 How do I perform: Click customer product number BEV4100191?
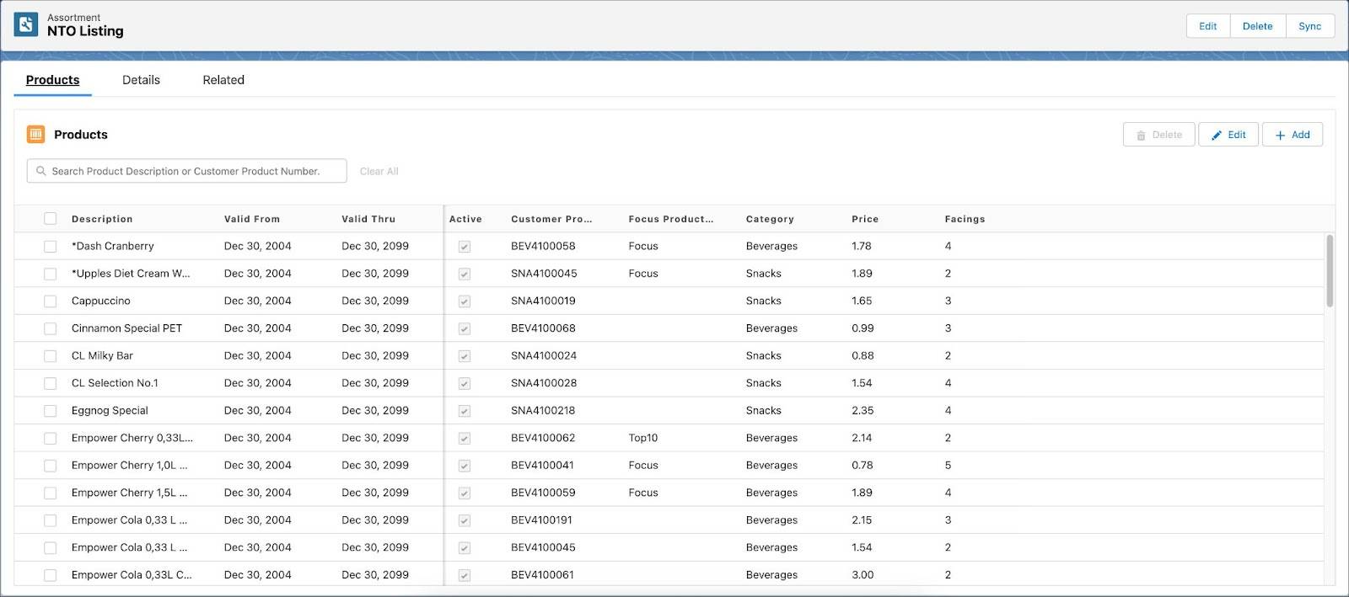(x=541, y=520)
